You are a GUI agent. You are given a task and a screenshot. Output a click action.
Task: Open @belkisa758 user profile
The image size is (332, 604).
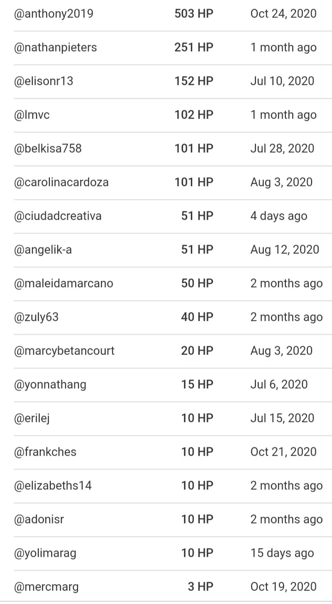click(48, 149)
